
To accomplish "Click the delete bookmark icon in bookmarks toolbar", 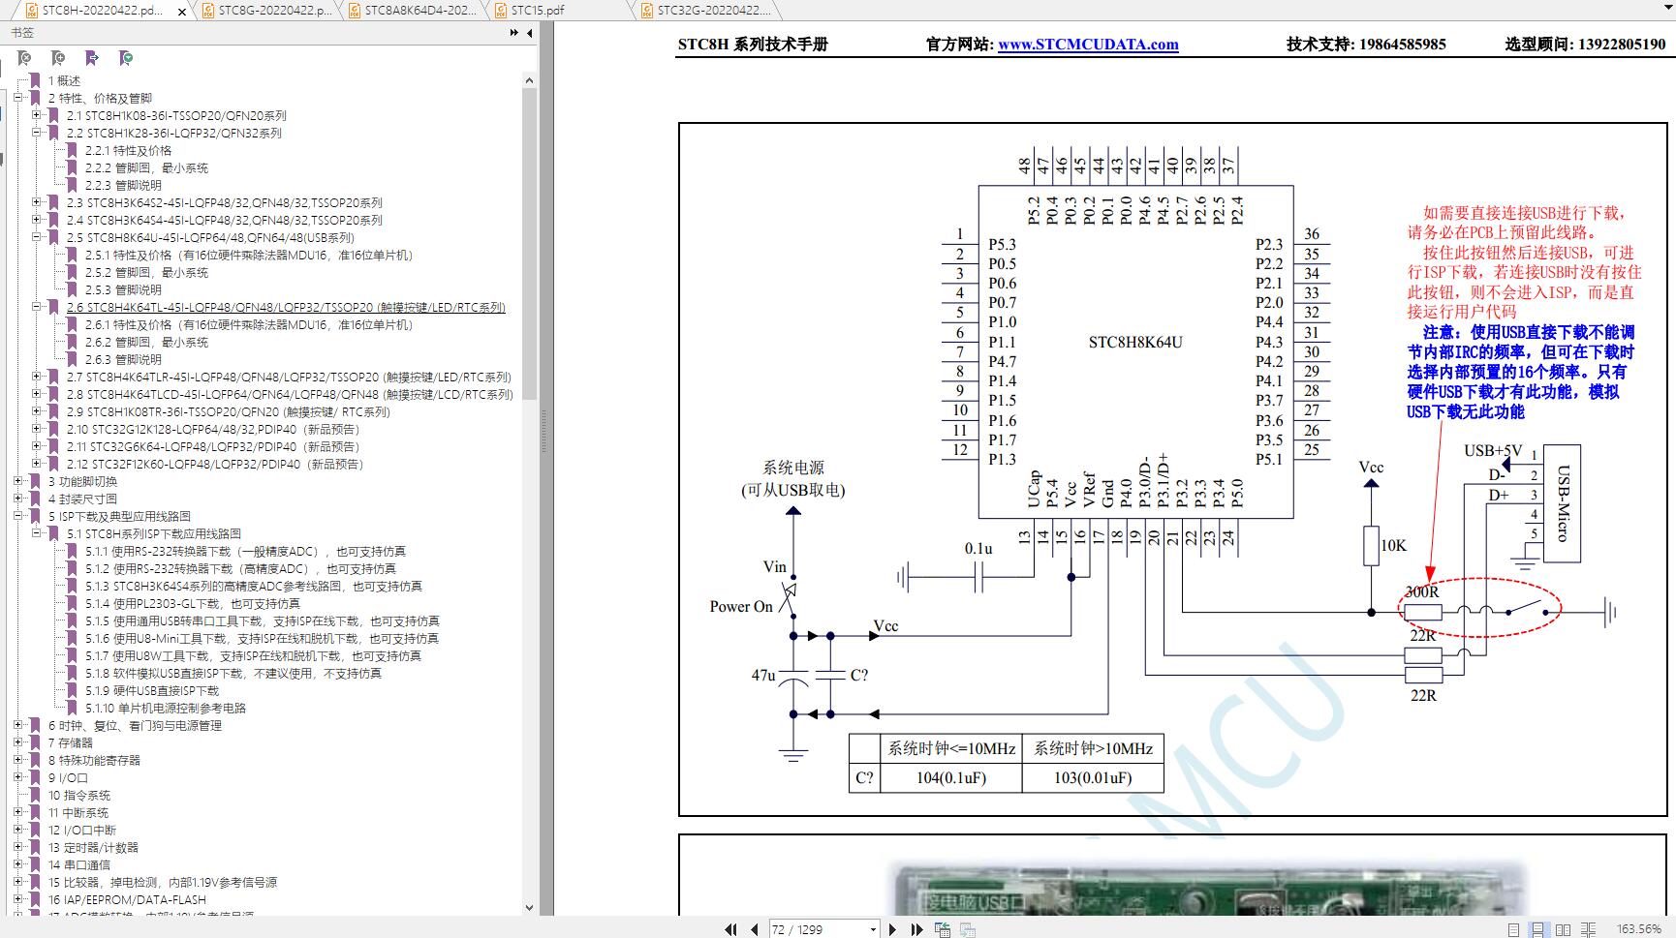I will pyautogui.click(x=24, y=58).
